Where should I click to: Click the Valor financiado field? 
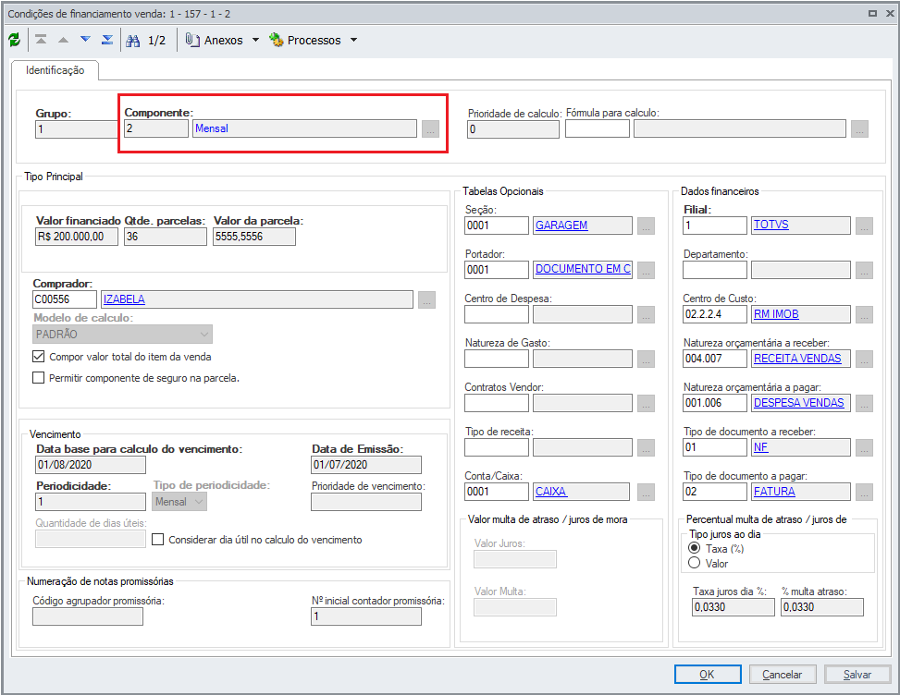coord(77,237)
